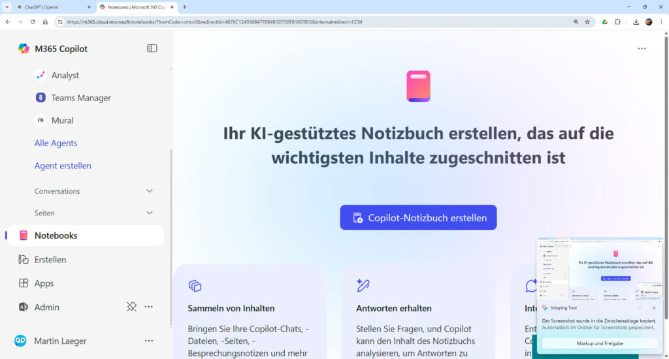Click the Sammeln von Inhalten card icon

click(x=195, y=286)
